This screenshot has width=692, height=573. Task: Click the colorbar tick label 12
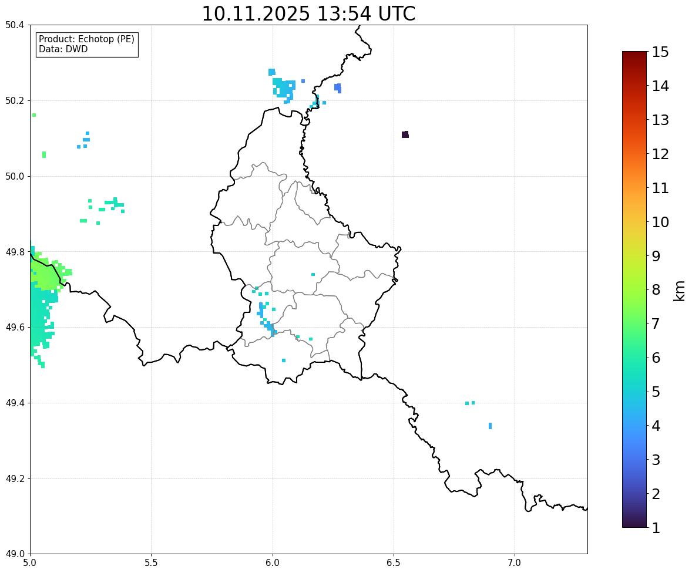tap(660, 154)
